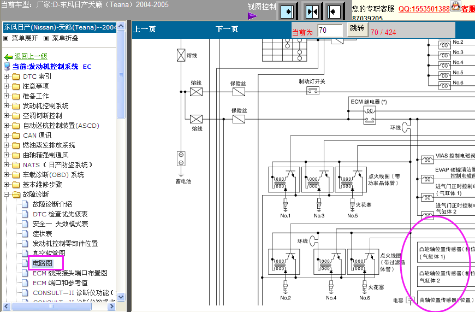Click the ECM 继电器 (*) label in diagram
This screenshot has width=475, height=312.
pos(369,102)
